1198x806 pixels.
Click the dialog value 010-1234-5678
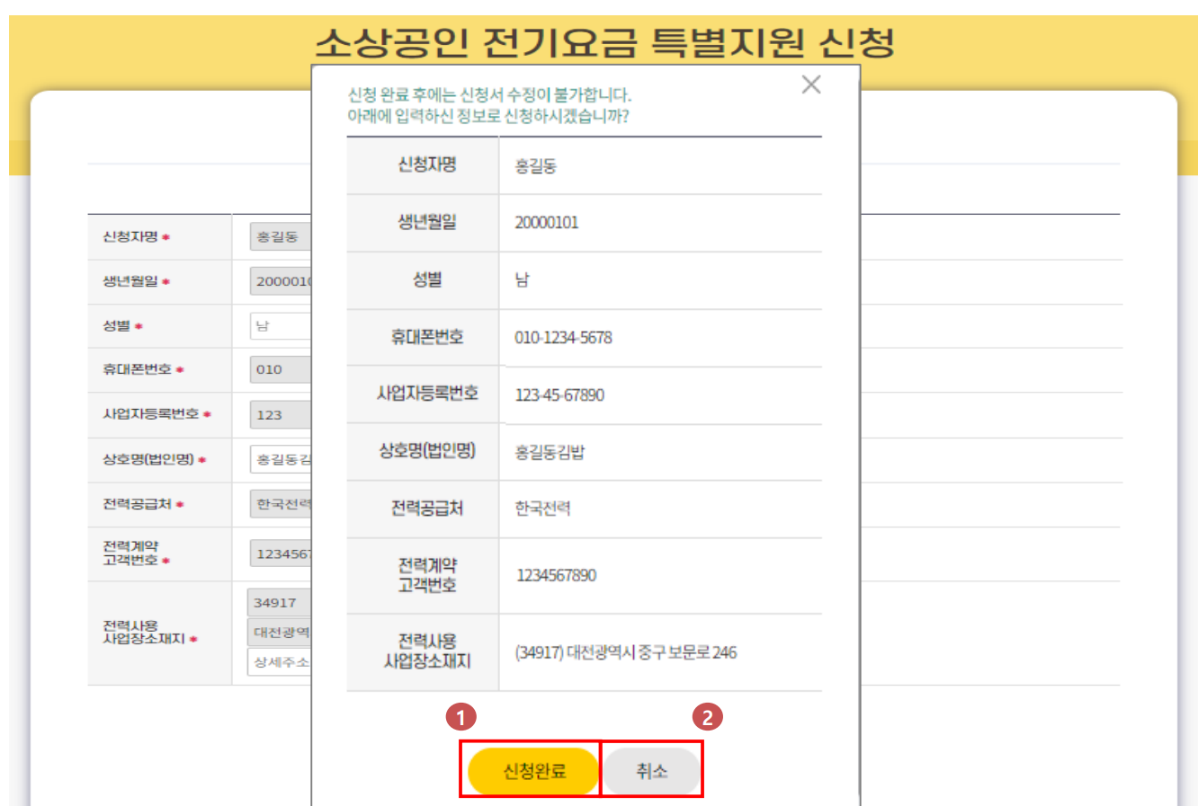563,338
